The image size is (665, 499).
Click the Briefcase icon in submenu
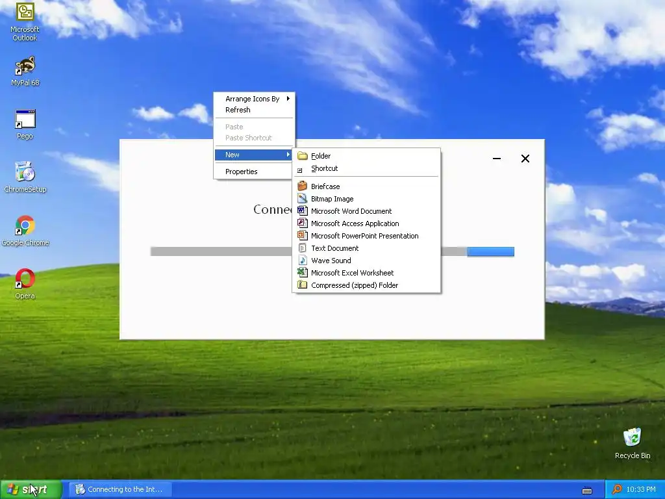tap(302, 186)
